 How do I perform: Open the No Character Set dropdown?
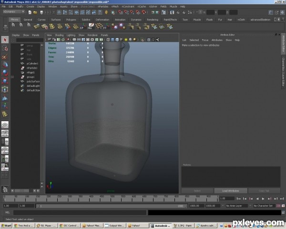click(x=265, y=206)
